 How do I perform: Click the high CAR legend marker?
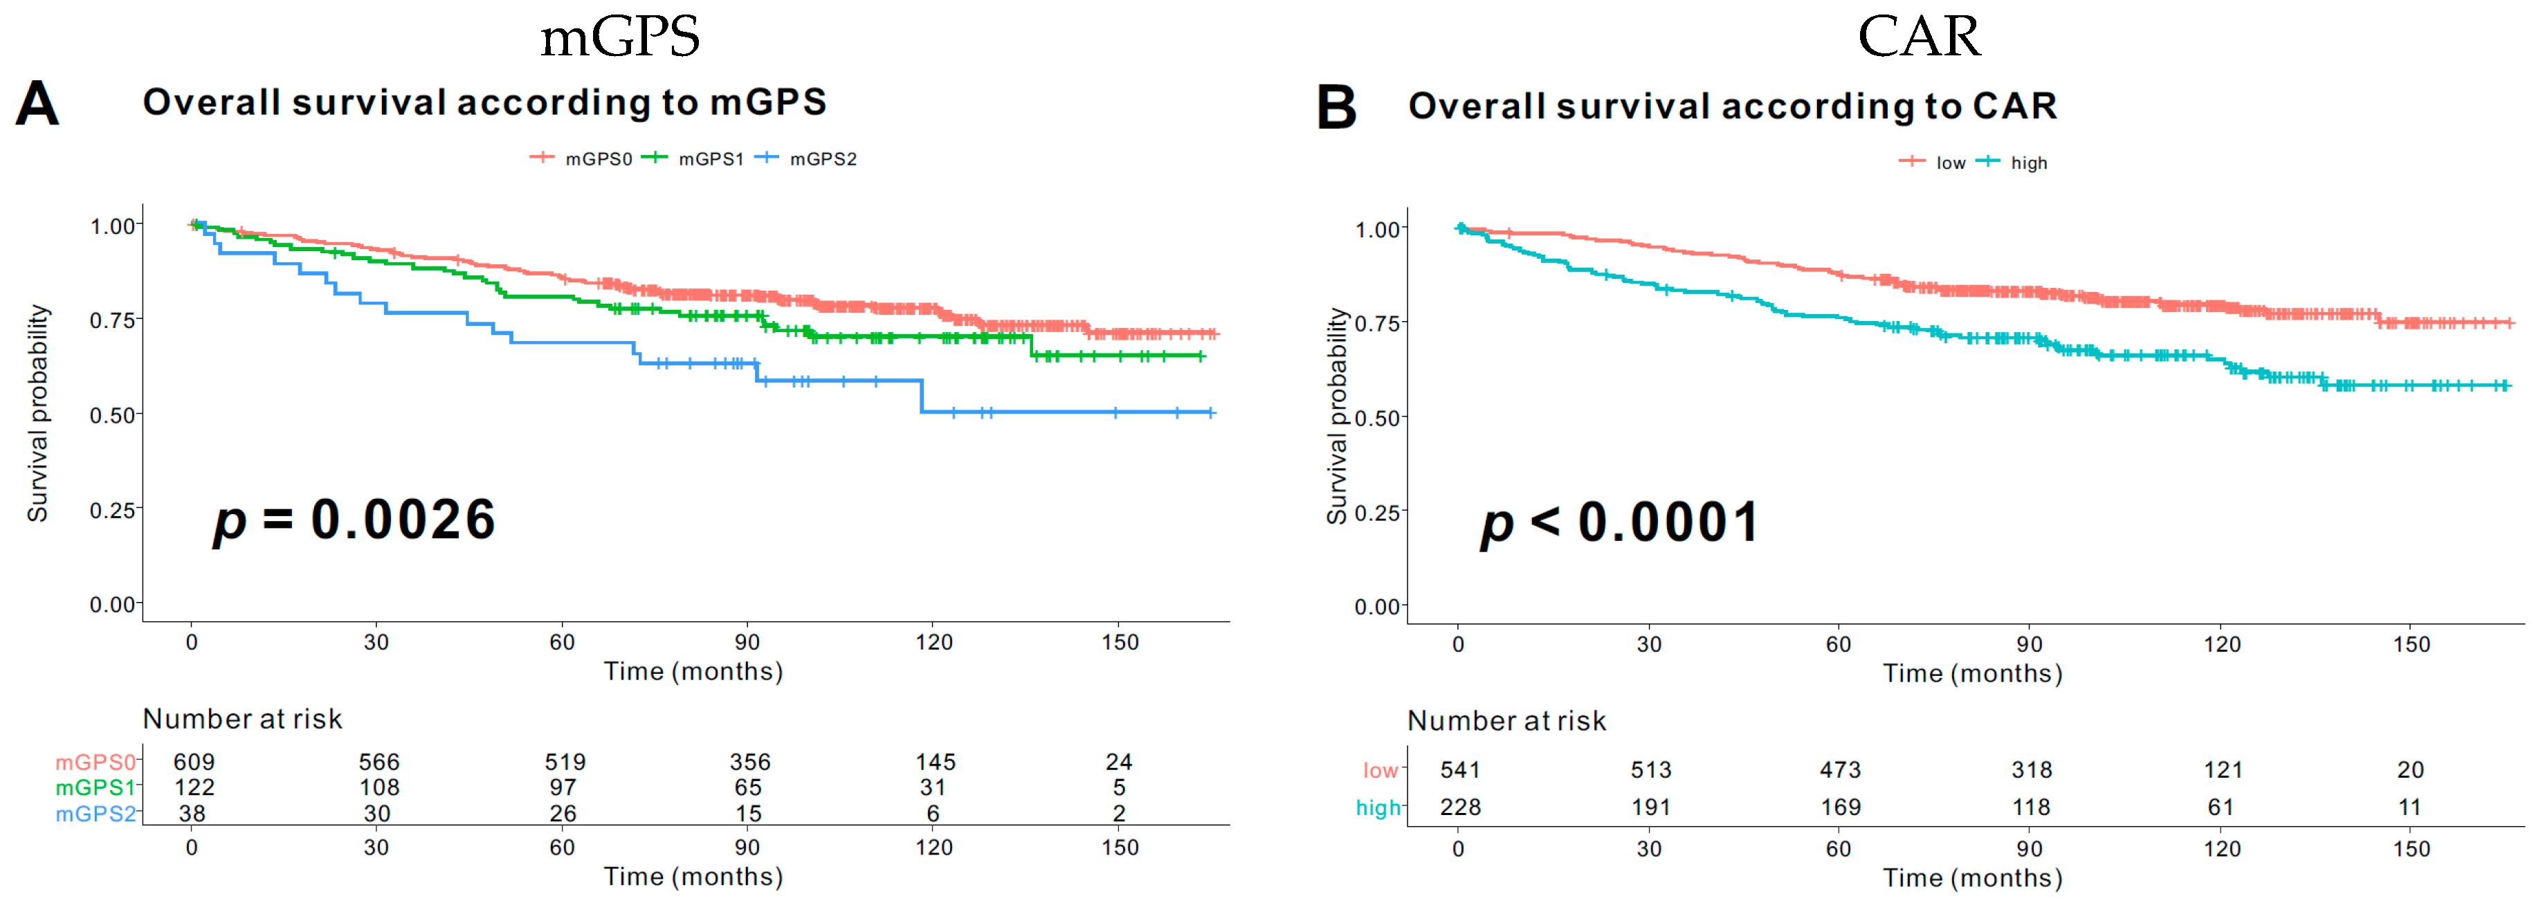(1988, 162)
